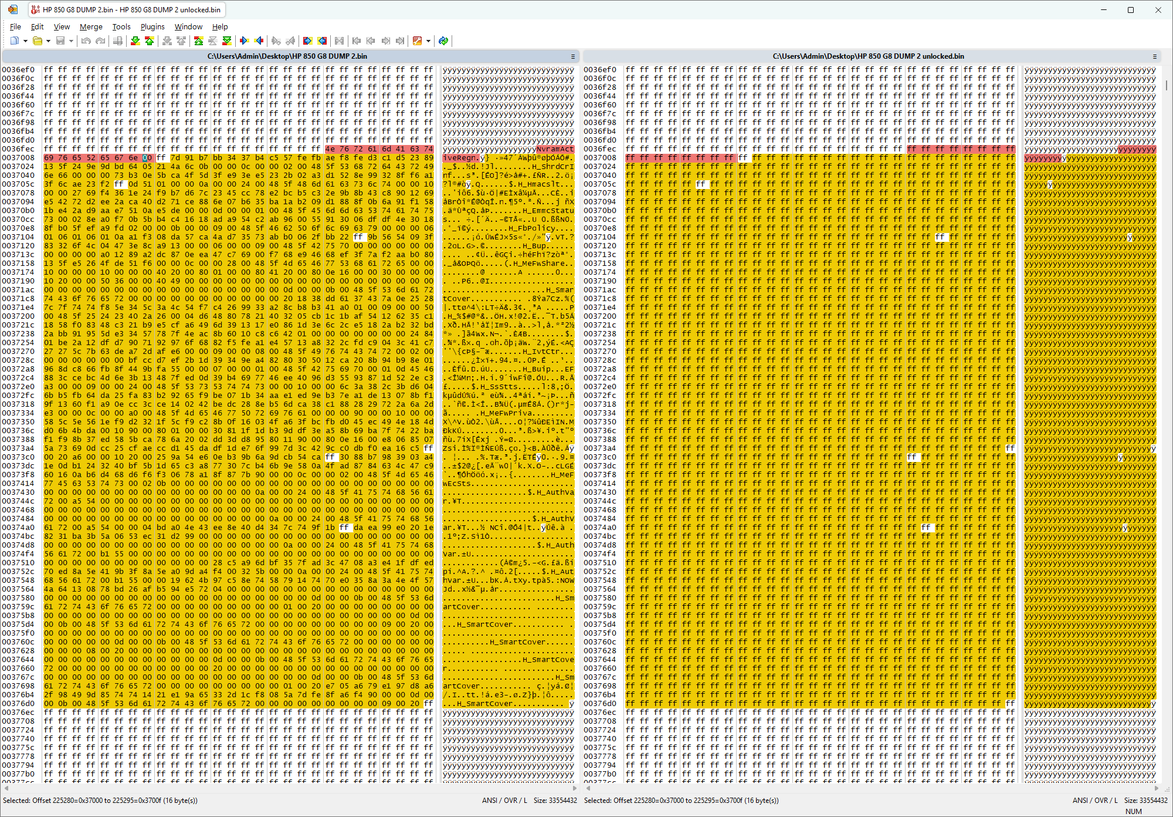Image resolution: width=1173 pixels, height=817 pixels.
Task: Expand the New document dropdown arrow
Action: tap(25, 41)
